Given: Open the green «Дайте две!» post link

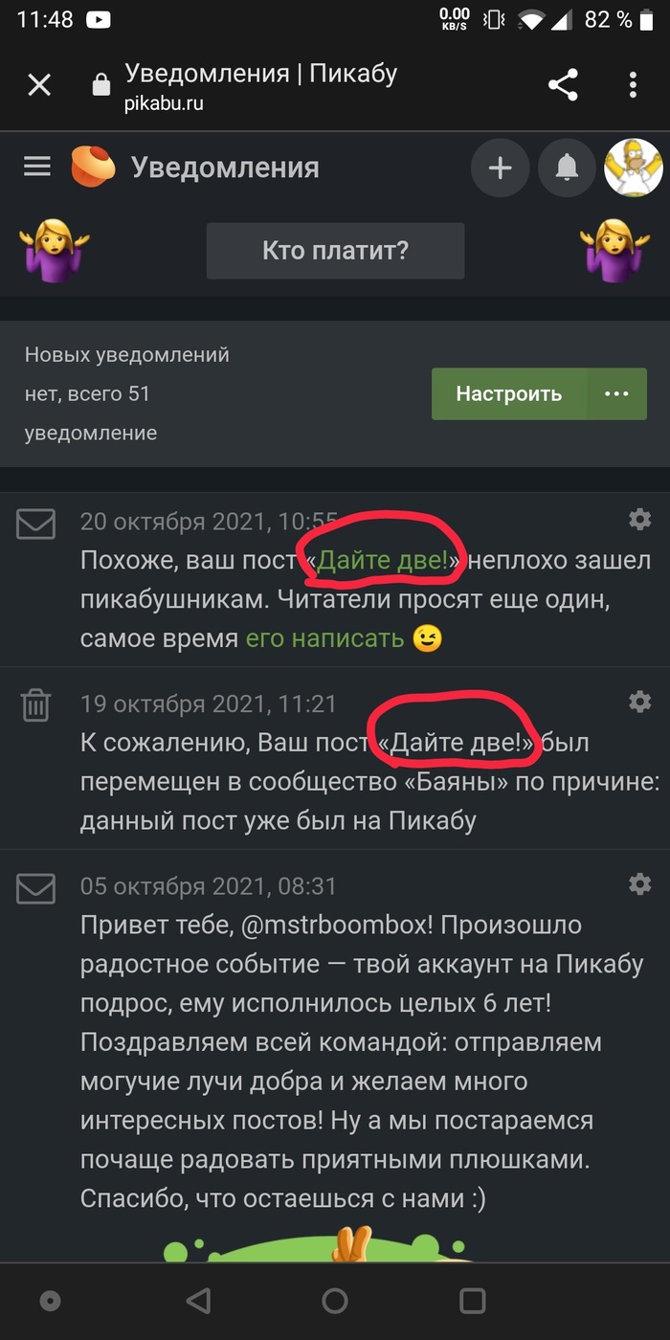Looking at the screenshot, I should [x=383, y=561].
